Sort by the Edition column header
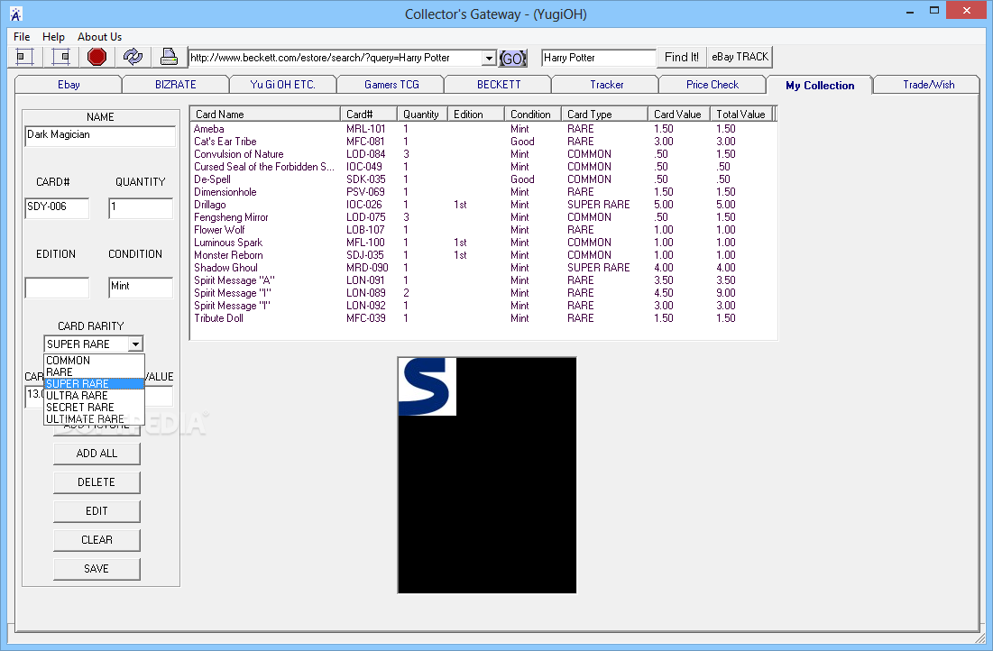The width and height of the screenshot is (993, 651). click(x=476, y=114)
